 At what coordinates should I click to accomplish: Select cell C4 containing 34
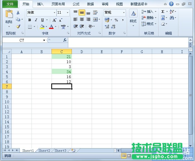tap(62, 72)
